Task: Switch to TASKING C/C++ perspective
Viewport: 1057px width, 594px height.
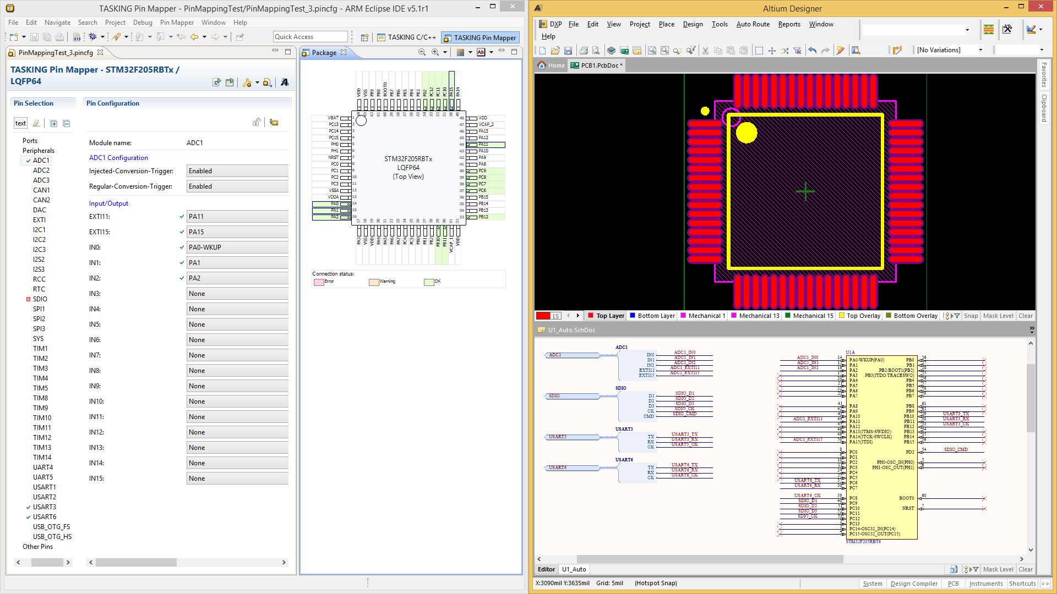Action: click(406, 37)
